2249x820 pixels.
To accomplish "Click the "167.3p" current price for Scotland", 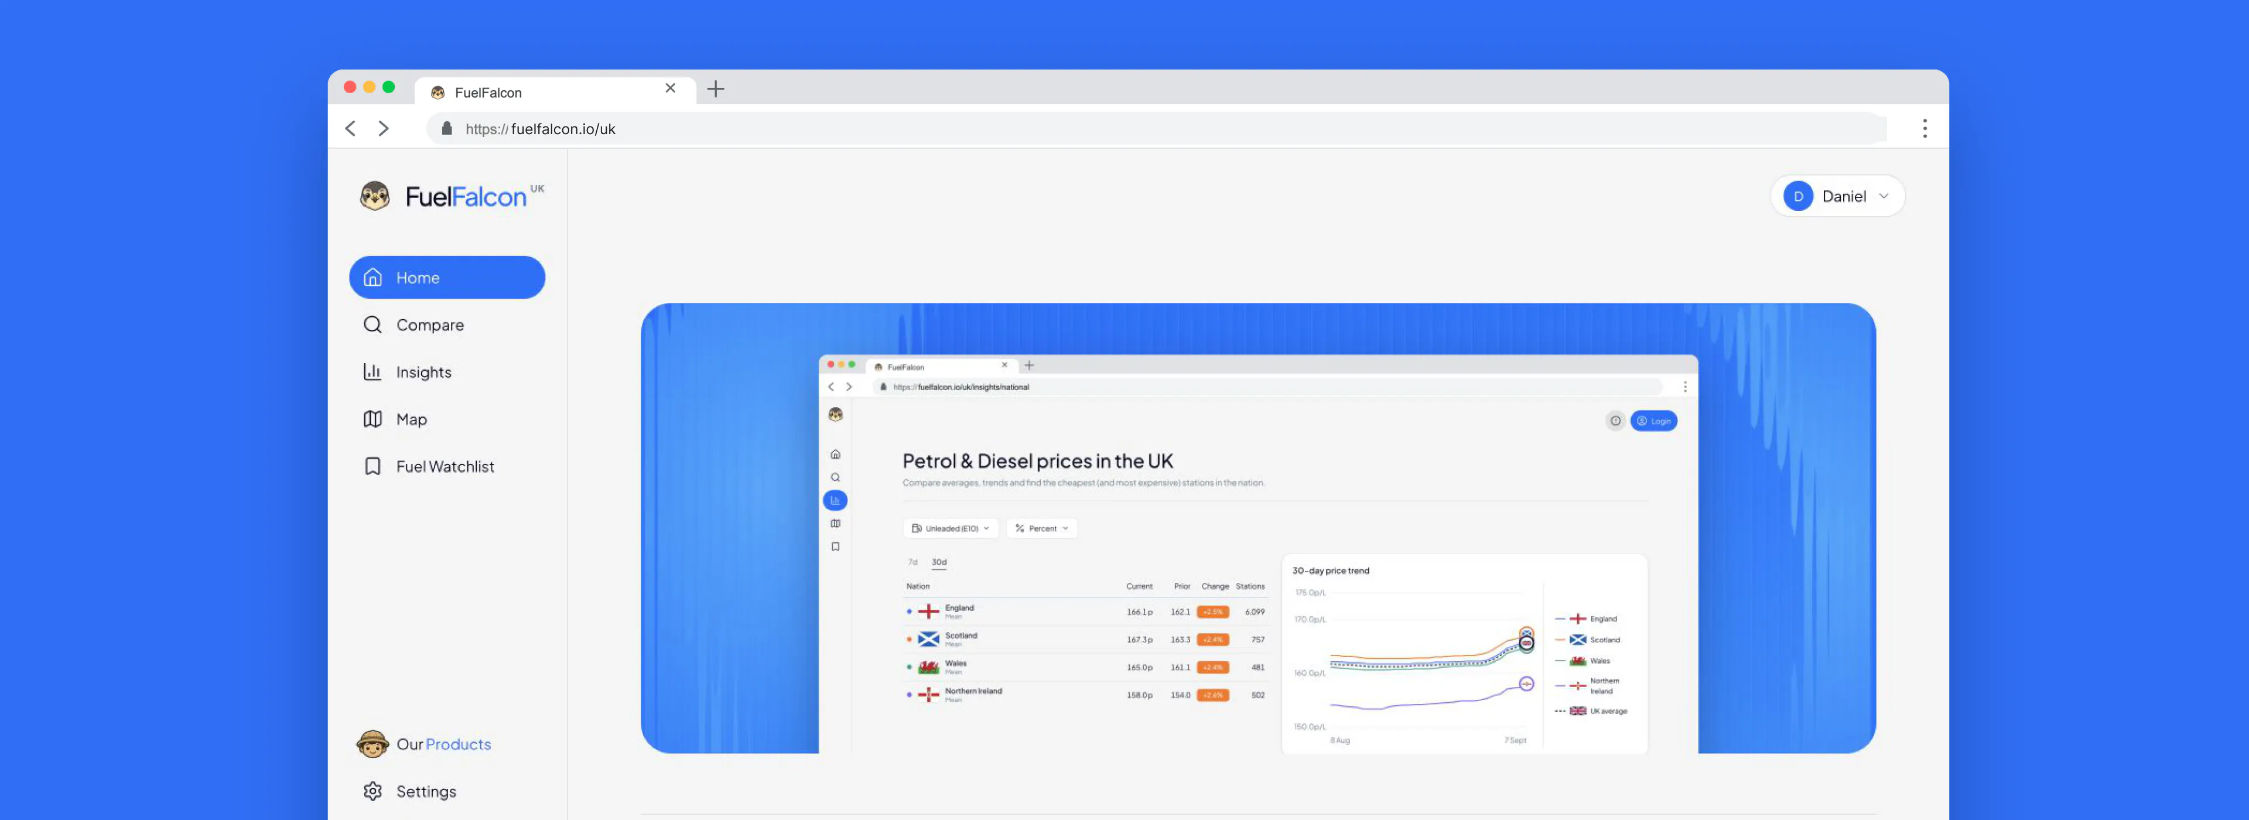I will 1139,640.
